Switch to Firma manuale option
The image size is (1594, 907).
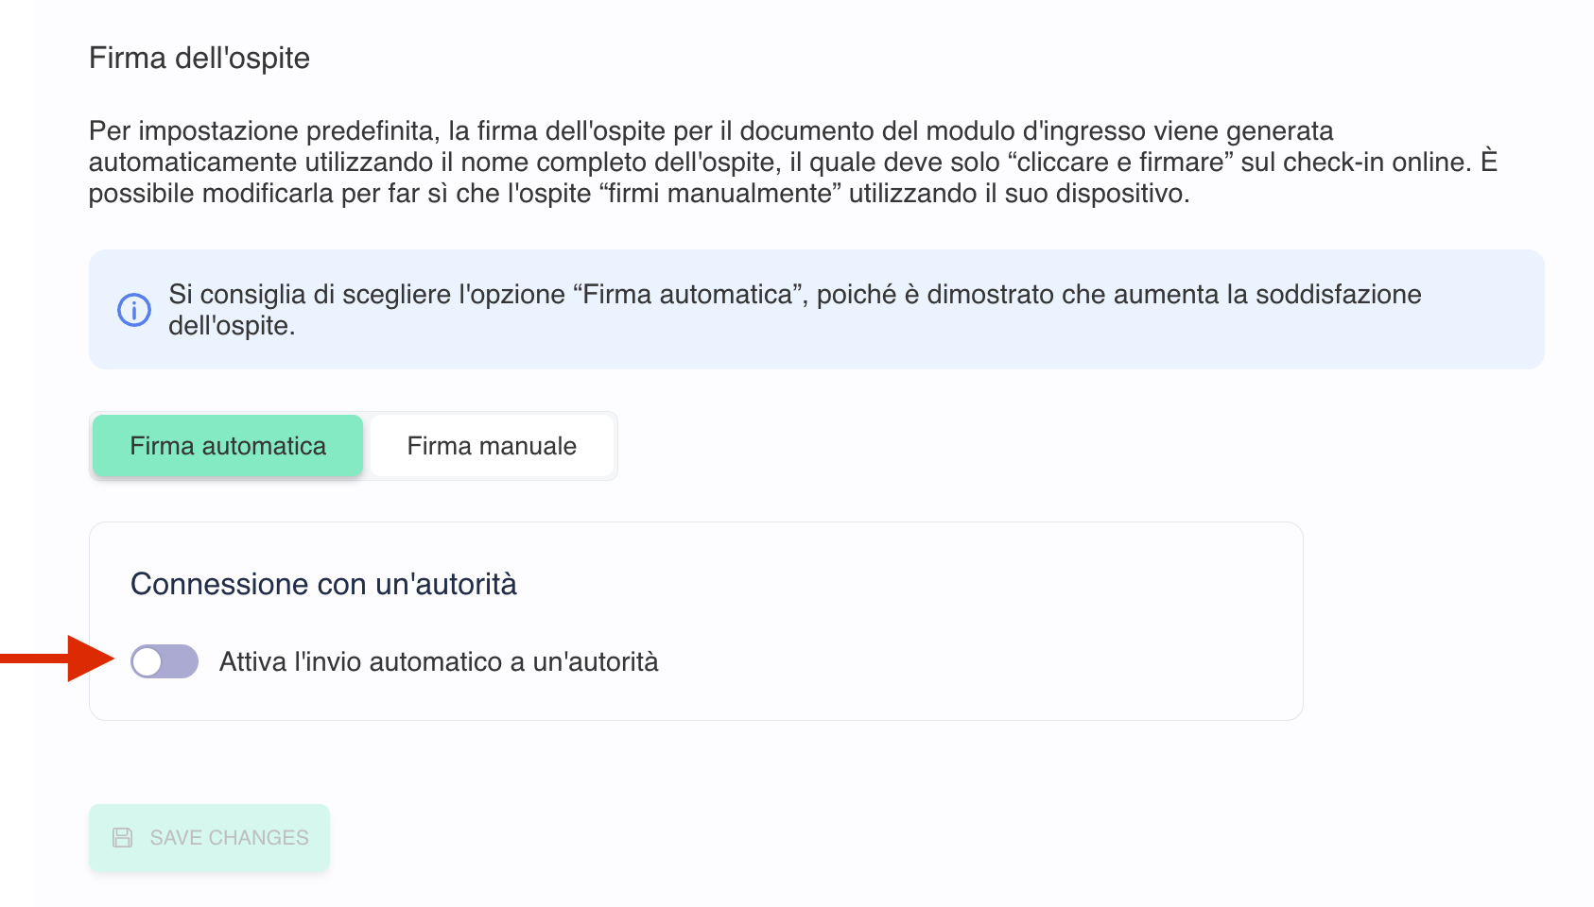[x=492, y=446]
